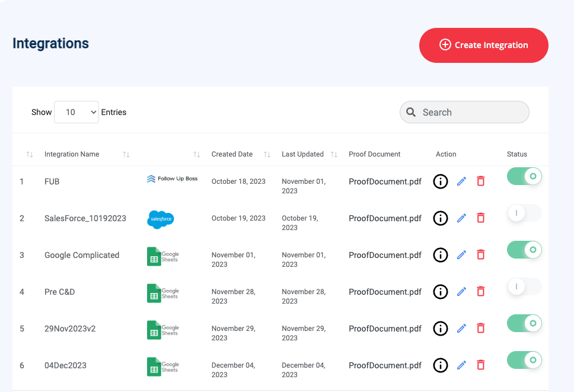
Task: Sort by the Last Updated column header
Action: (x=302, y=154)
